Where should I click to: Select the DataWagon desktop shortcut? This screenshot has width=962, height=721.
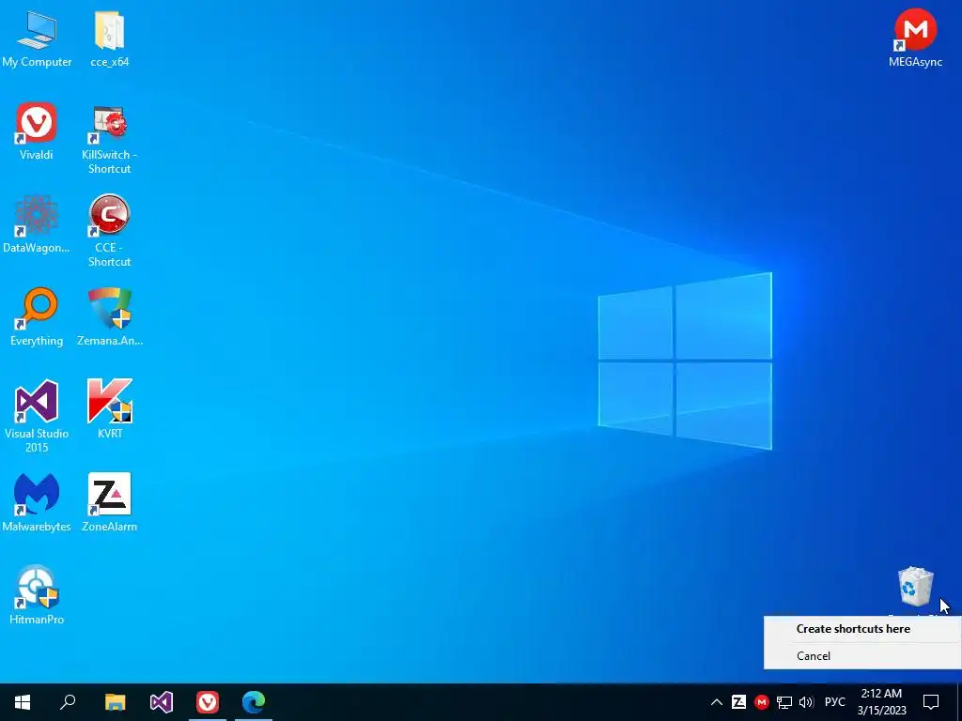pos(37,224)
